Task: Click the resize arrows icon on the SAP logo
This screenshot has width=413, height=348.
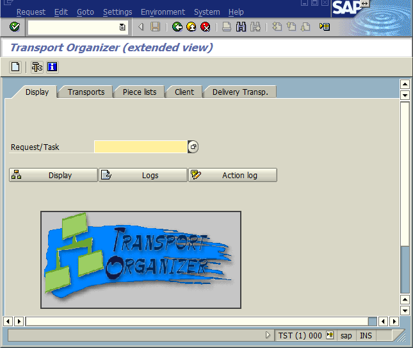Action: click(364, 3)
